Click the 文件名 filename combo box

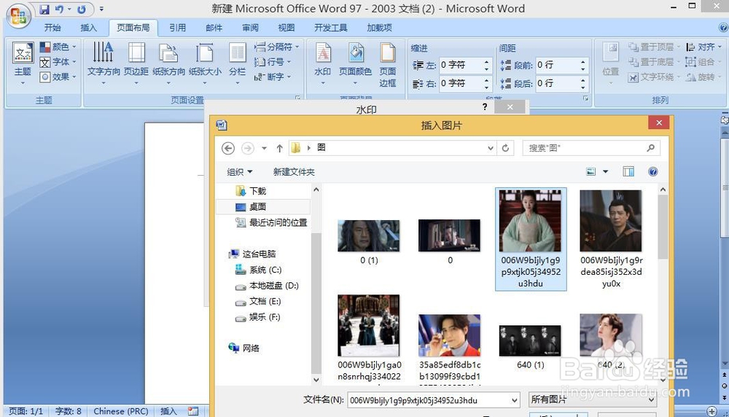[x=433, y=400]
